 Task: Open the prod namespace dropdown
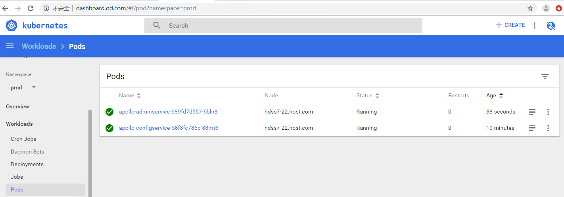23,87
